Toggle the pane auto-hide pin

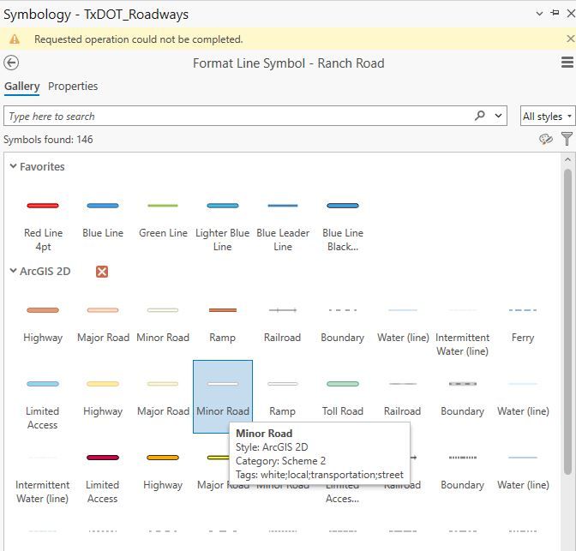tap(555, 14)
